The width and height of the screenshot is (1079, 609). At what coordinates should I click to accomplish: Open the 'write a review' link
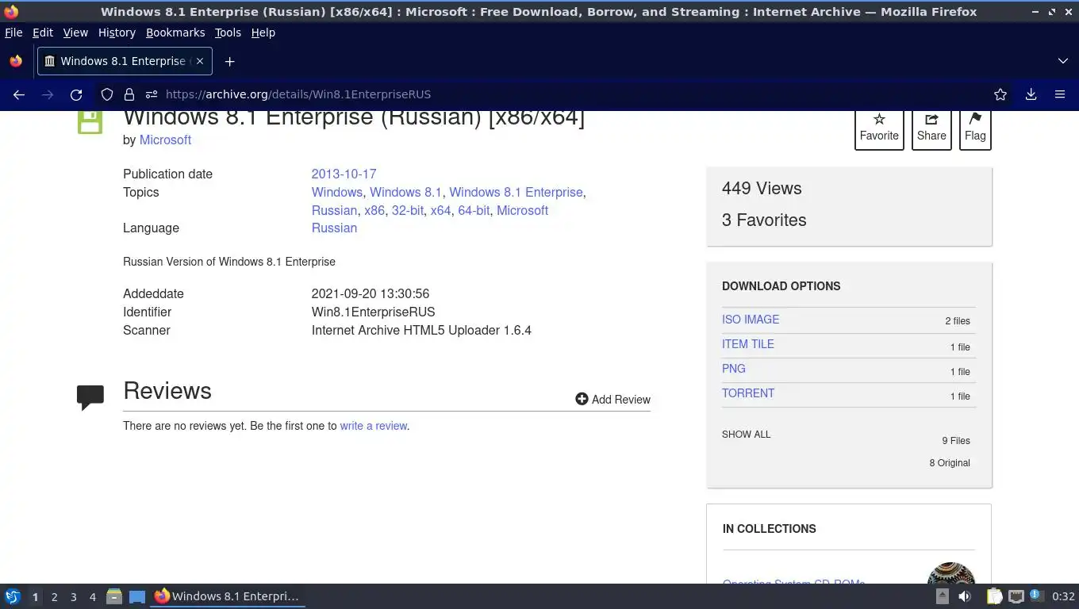point(373,426)
